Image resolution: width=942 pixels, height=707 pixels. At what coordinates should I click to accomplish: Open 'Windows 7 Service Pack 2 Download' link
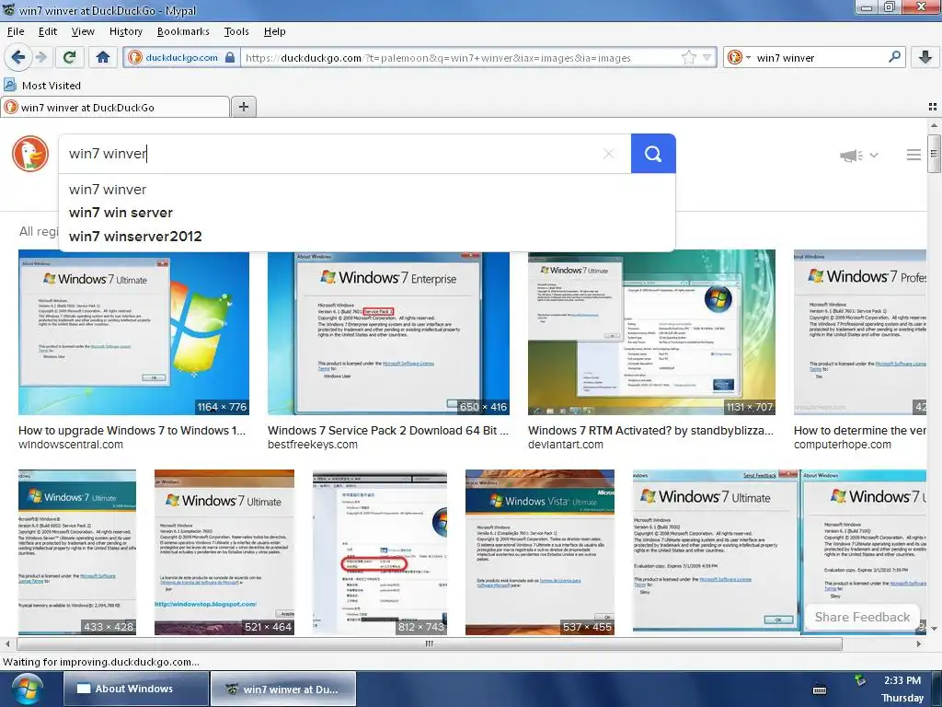[x=388, y=431]
